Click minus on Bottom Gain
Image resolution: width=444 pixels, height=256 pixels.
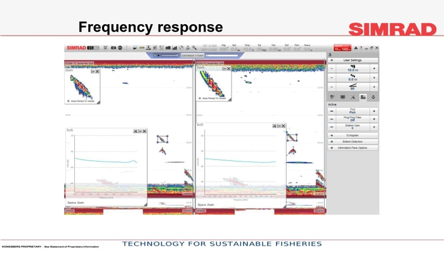pyautogui.click(x=332, y=127)
